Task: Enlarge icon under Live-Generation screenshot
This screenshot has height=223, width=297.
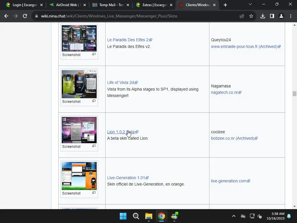Action: (94, 193)
